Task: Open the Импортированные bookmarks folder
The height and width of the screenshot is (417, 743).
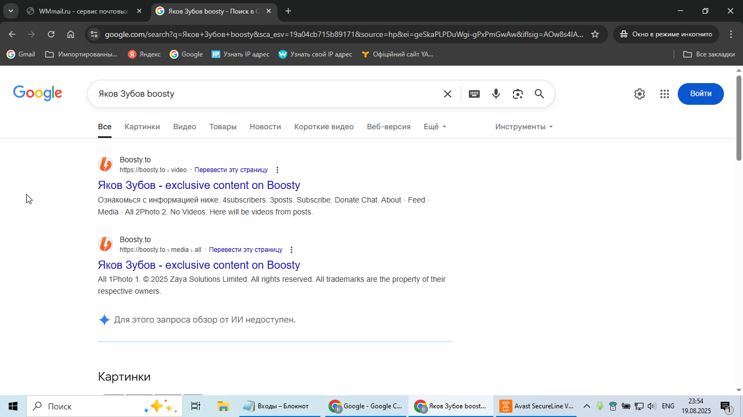Action: (82, 54)
